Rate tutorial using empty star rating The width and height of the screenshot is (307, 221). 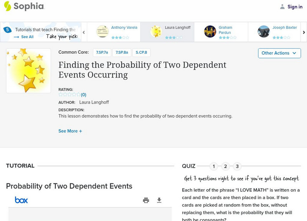(x=69, y=95)
